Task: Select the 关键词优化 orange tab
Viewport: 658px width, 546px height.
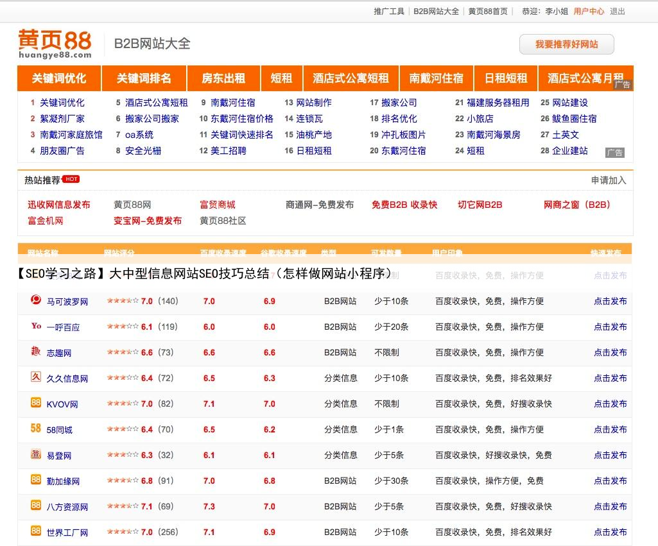Action: (58, 78)
